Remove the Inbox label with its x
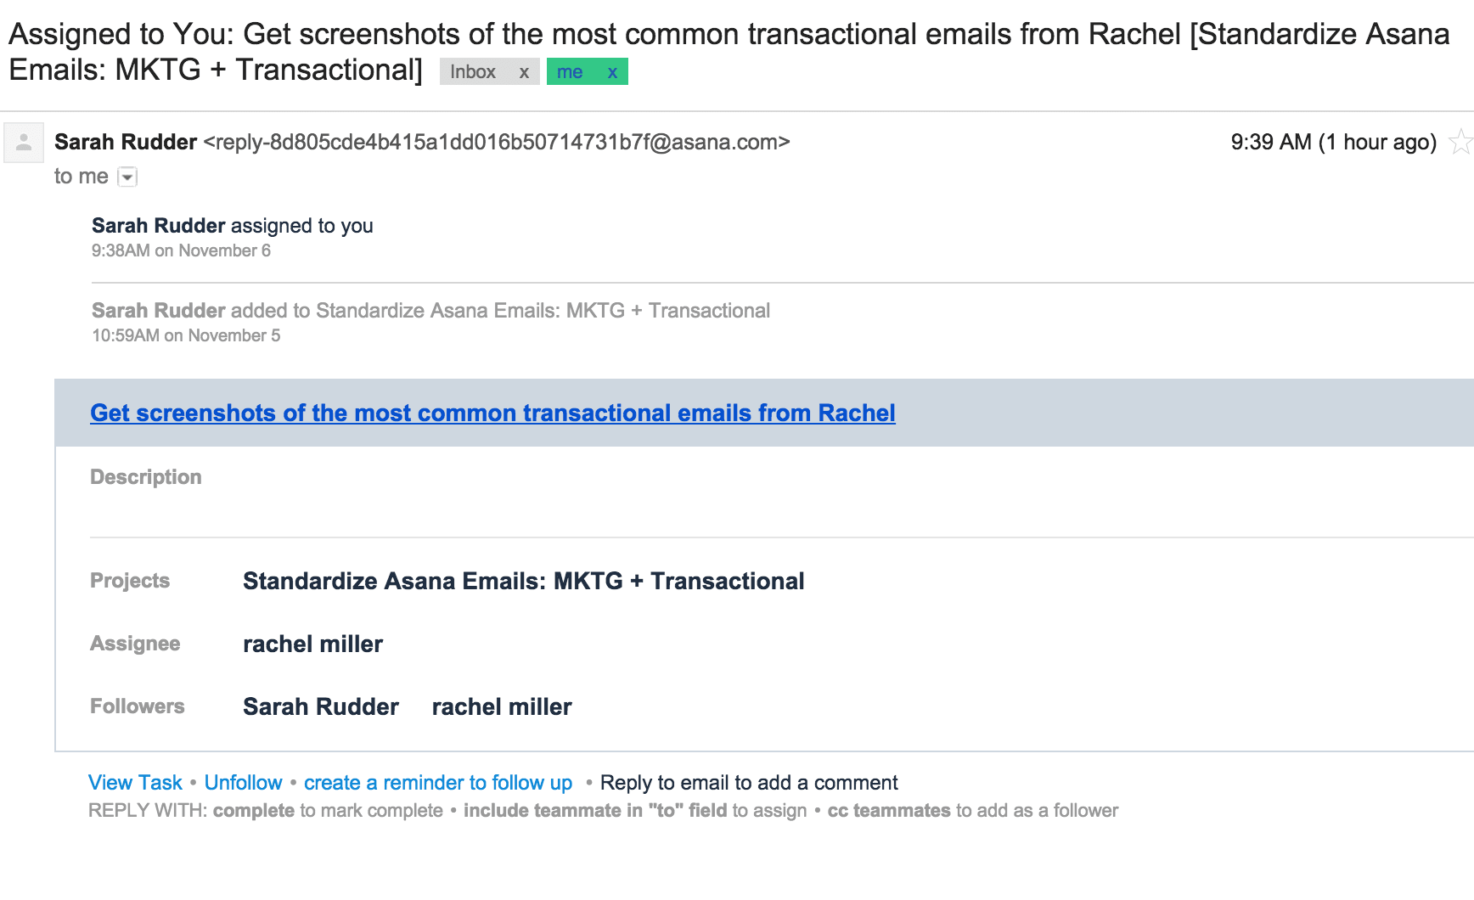 pos(524,72)
